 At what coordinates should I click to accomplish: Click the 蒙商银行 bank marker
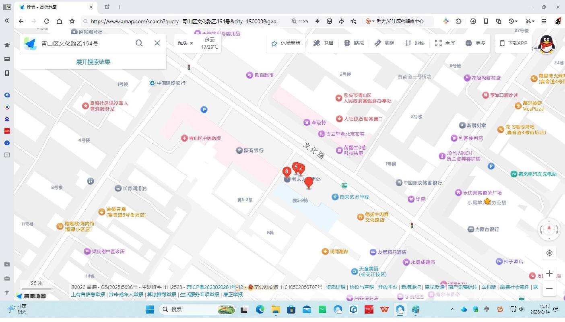pyautogui.click(x=239, y=150)
